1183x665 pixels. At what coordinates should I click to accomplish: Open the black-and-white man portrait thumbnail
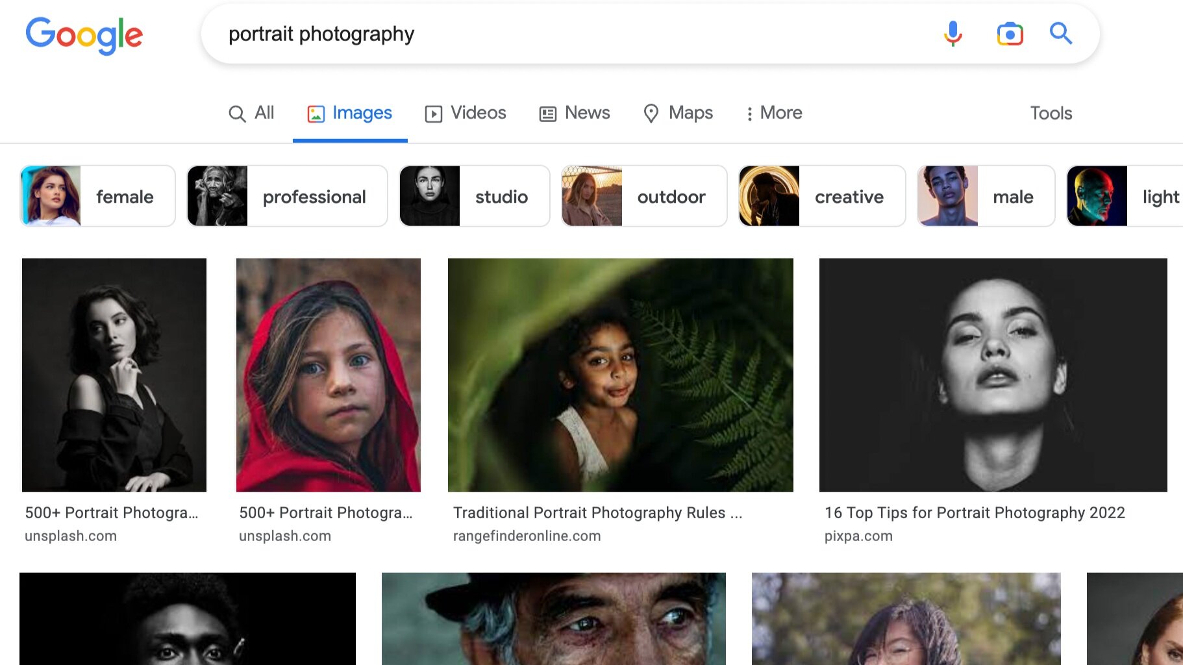click(188, 618)
